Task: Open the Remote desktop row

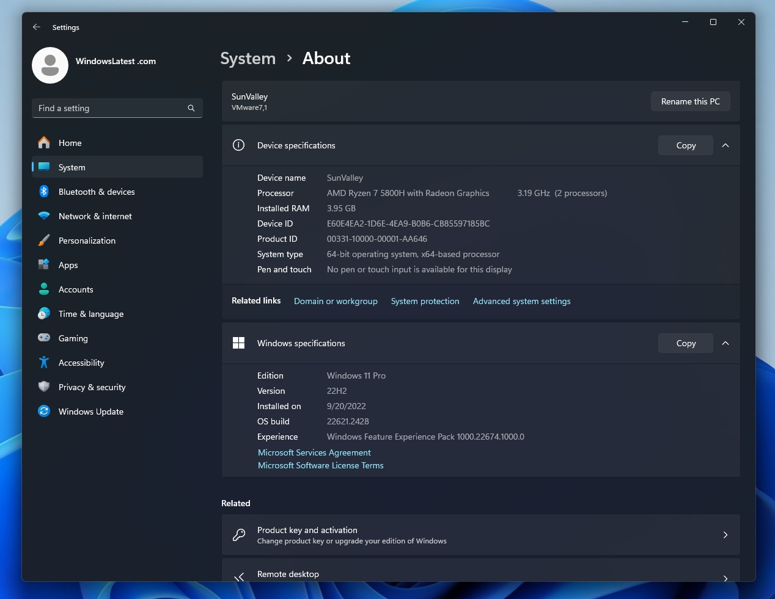Action: pos(480,570)
